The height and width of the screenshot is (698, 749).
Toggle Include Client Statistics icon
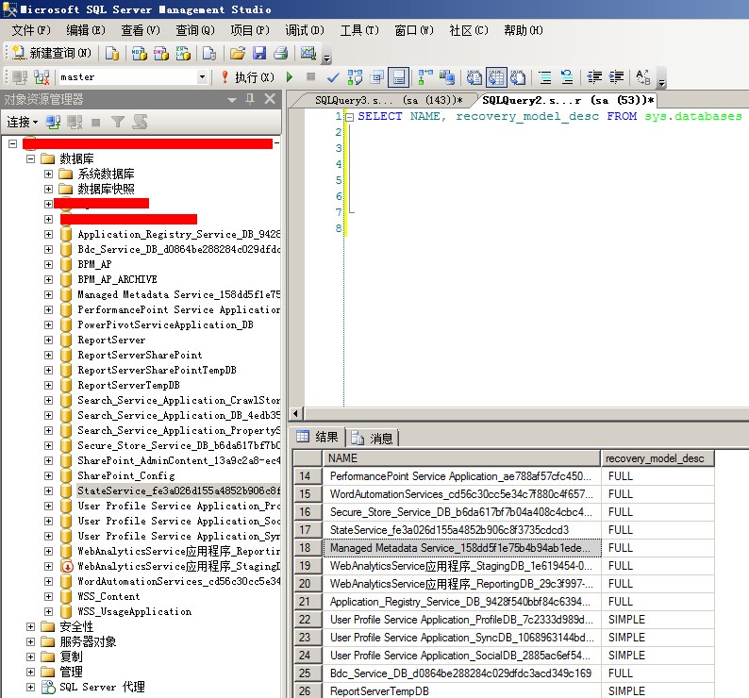[447, 77]
